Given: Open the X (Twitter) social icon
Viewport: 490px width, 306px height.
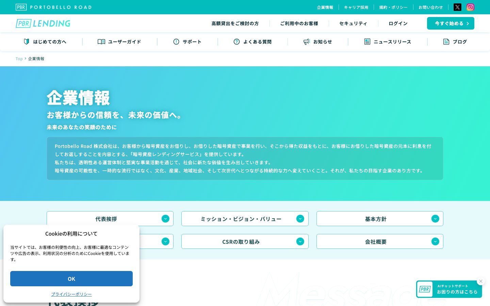Looking at the screenshot, I should (x=457, y=7).
